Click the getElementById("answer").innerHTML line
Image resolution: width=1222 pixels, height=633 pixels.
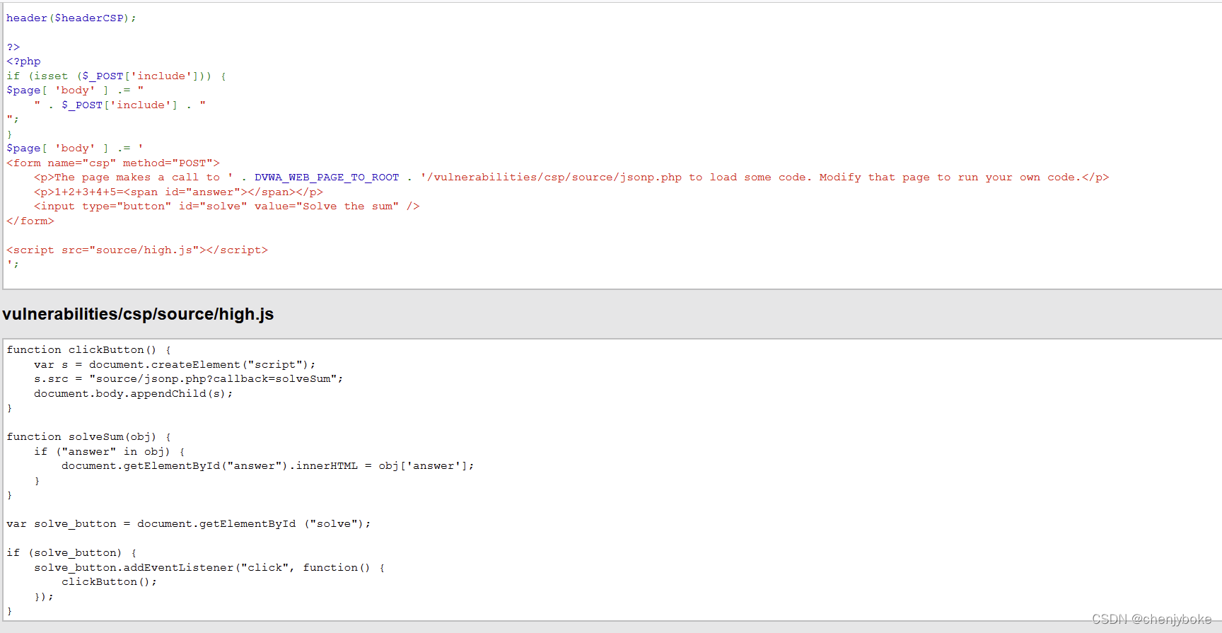[x=267, y=466]
